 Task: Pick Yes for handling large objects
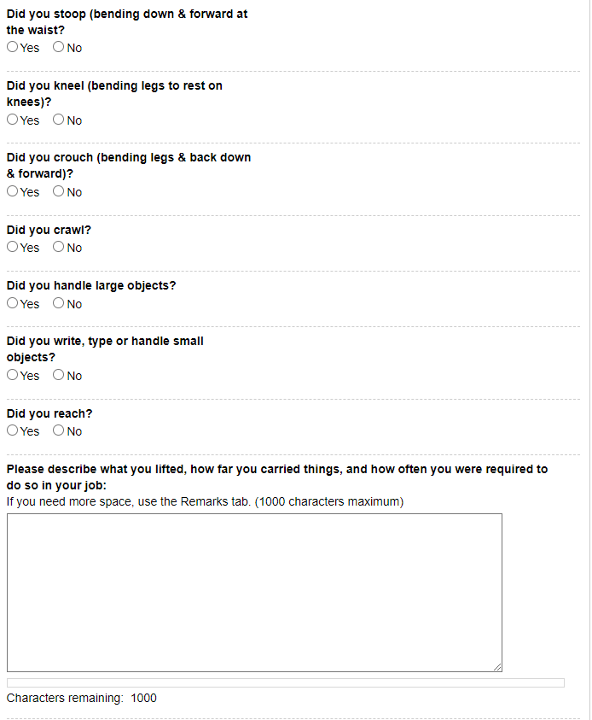(x=13, y=303)
